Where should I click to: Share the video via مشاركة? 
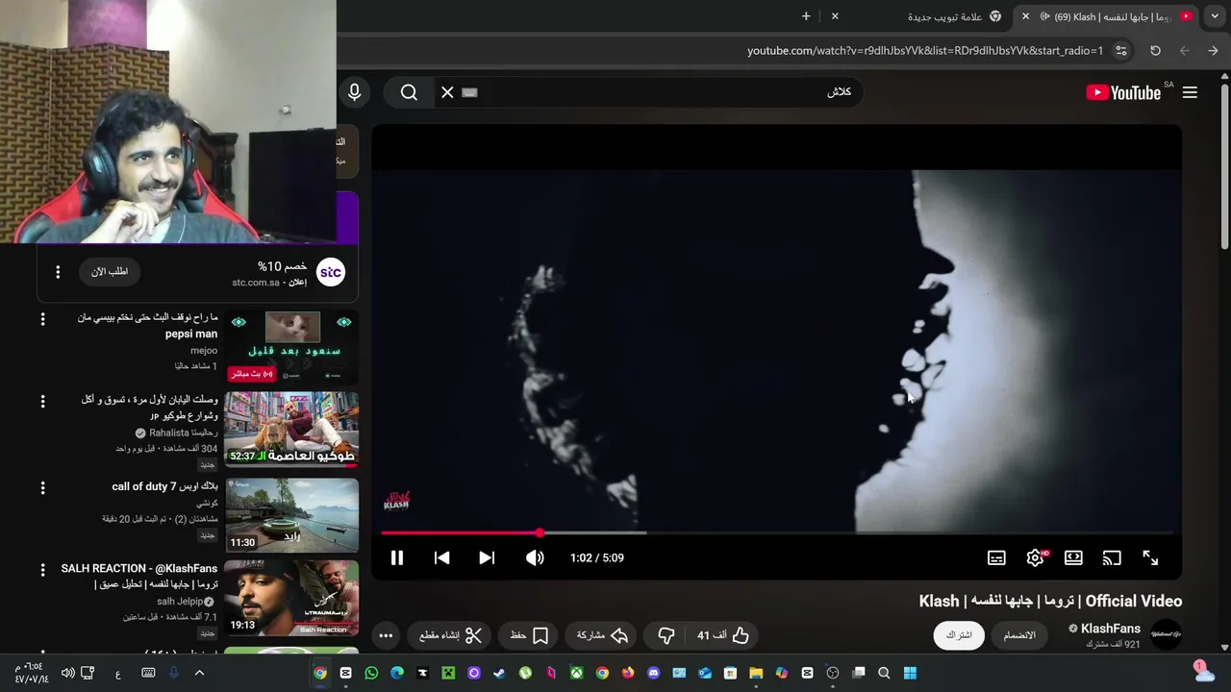603,635
